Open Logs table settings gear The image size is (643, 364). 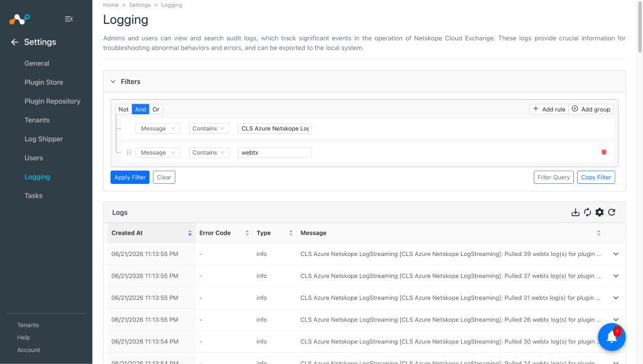pos(600,212)
